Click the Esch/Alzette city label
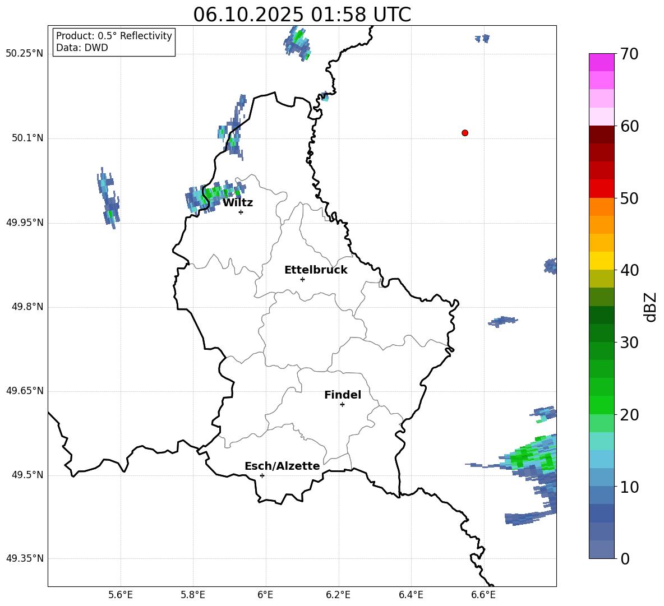 (282, 466)
